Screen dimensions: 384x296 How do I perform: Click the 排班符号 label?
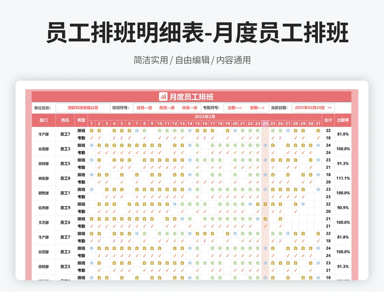tap(121, 108)
